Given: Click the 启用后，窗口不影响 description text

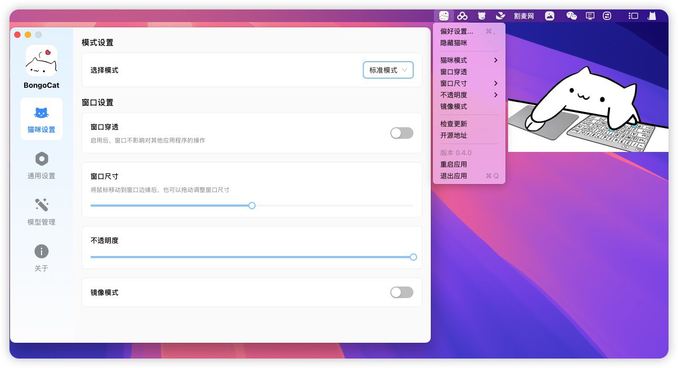Looking at the screenshot, I should point(148,141).
